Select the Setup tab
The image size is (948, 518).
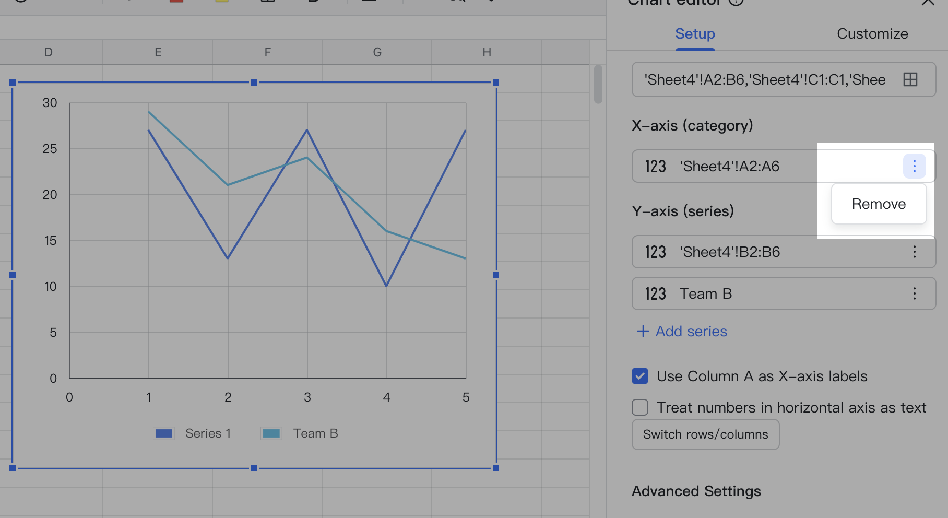coord(695,33)
